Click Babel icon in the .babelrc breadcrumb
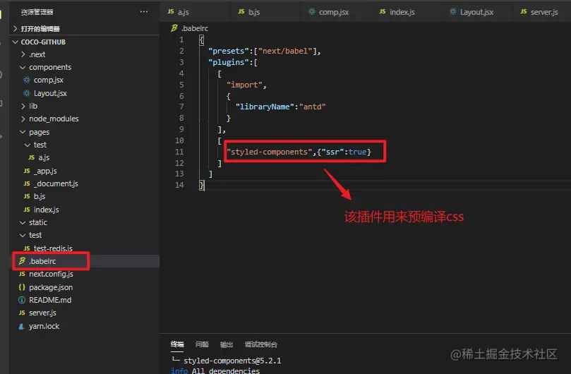Image resolution: width=571 pixels, height=374 pixels. (174, 28)
